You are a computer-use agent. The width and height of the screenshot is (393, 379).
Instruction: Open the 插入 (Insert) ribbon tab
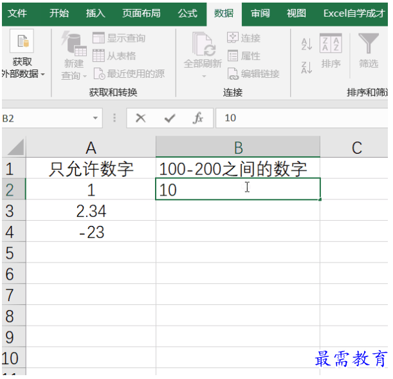[x=95, y=14]
